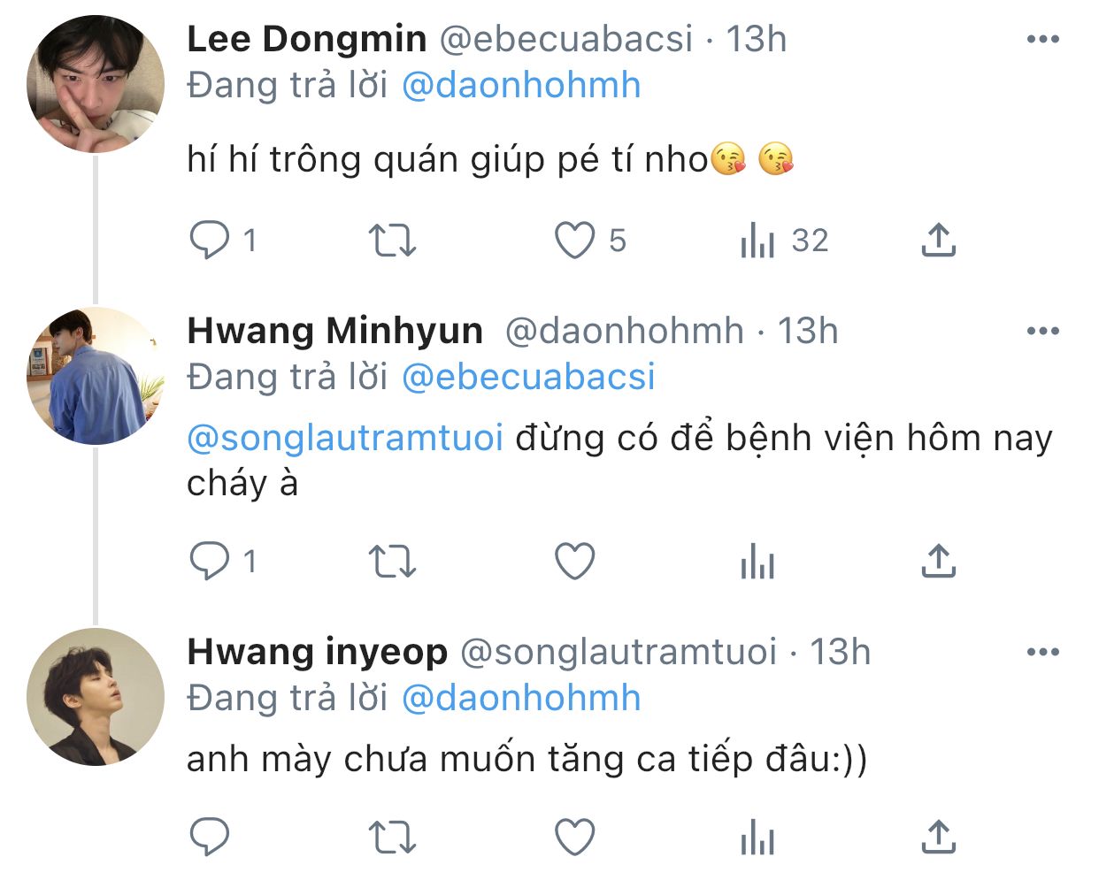The width and height of the screenshot is (1099, 880).
Task: Open Hwang Minhyun's profile name
Action: (x=335, y=331)
